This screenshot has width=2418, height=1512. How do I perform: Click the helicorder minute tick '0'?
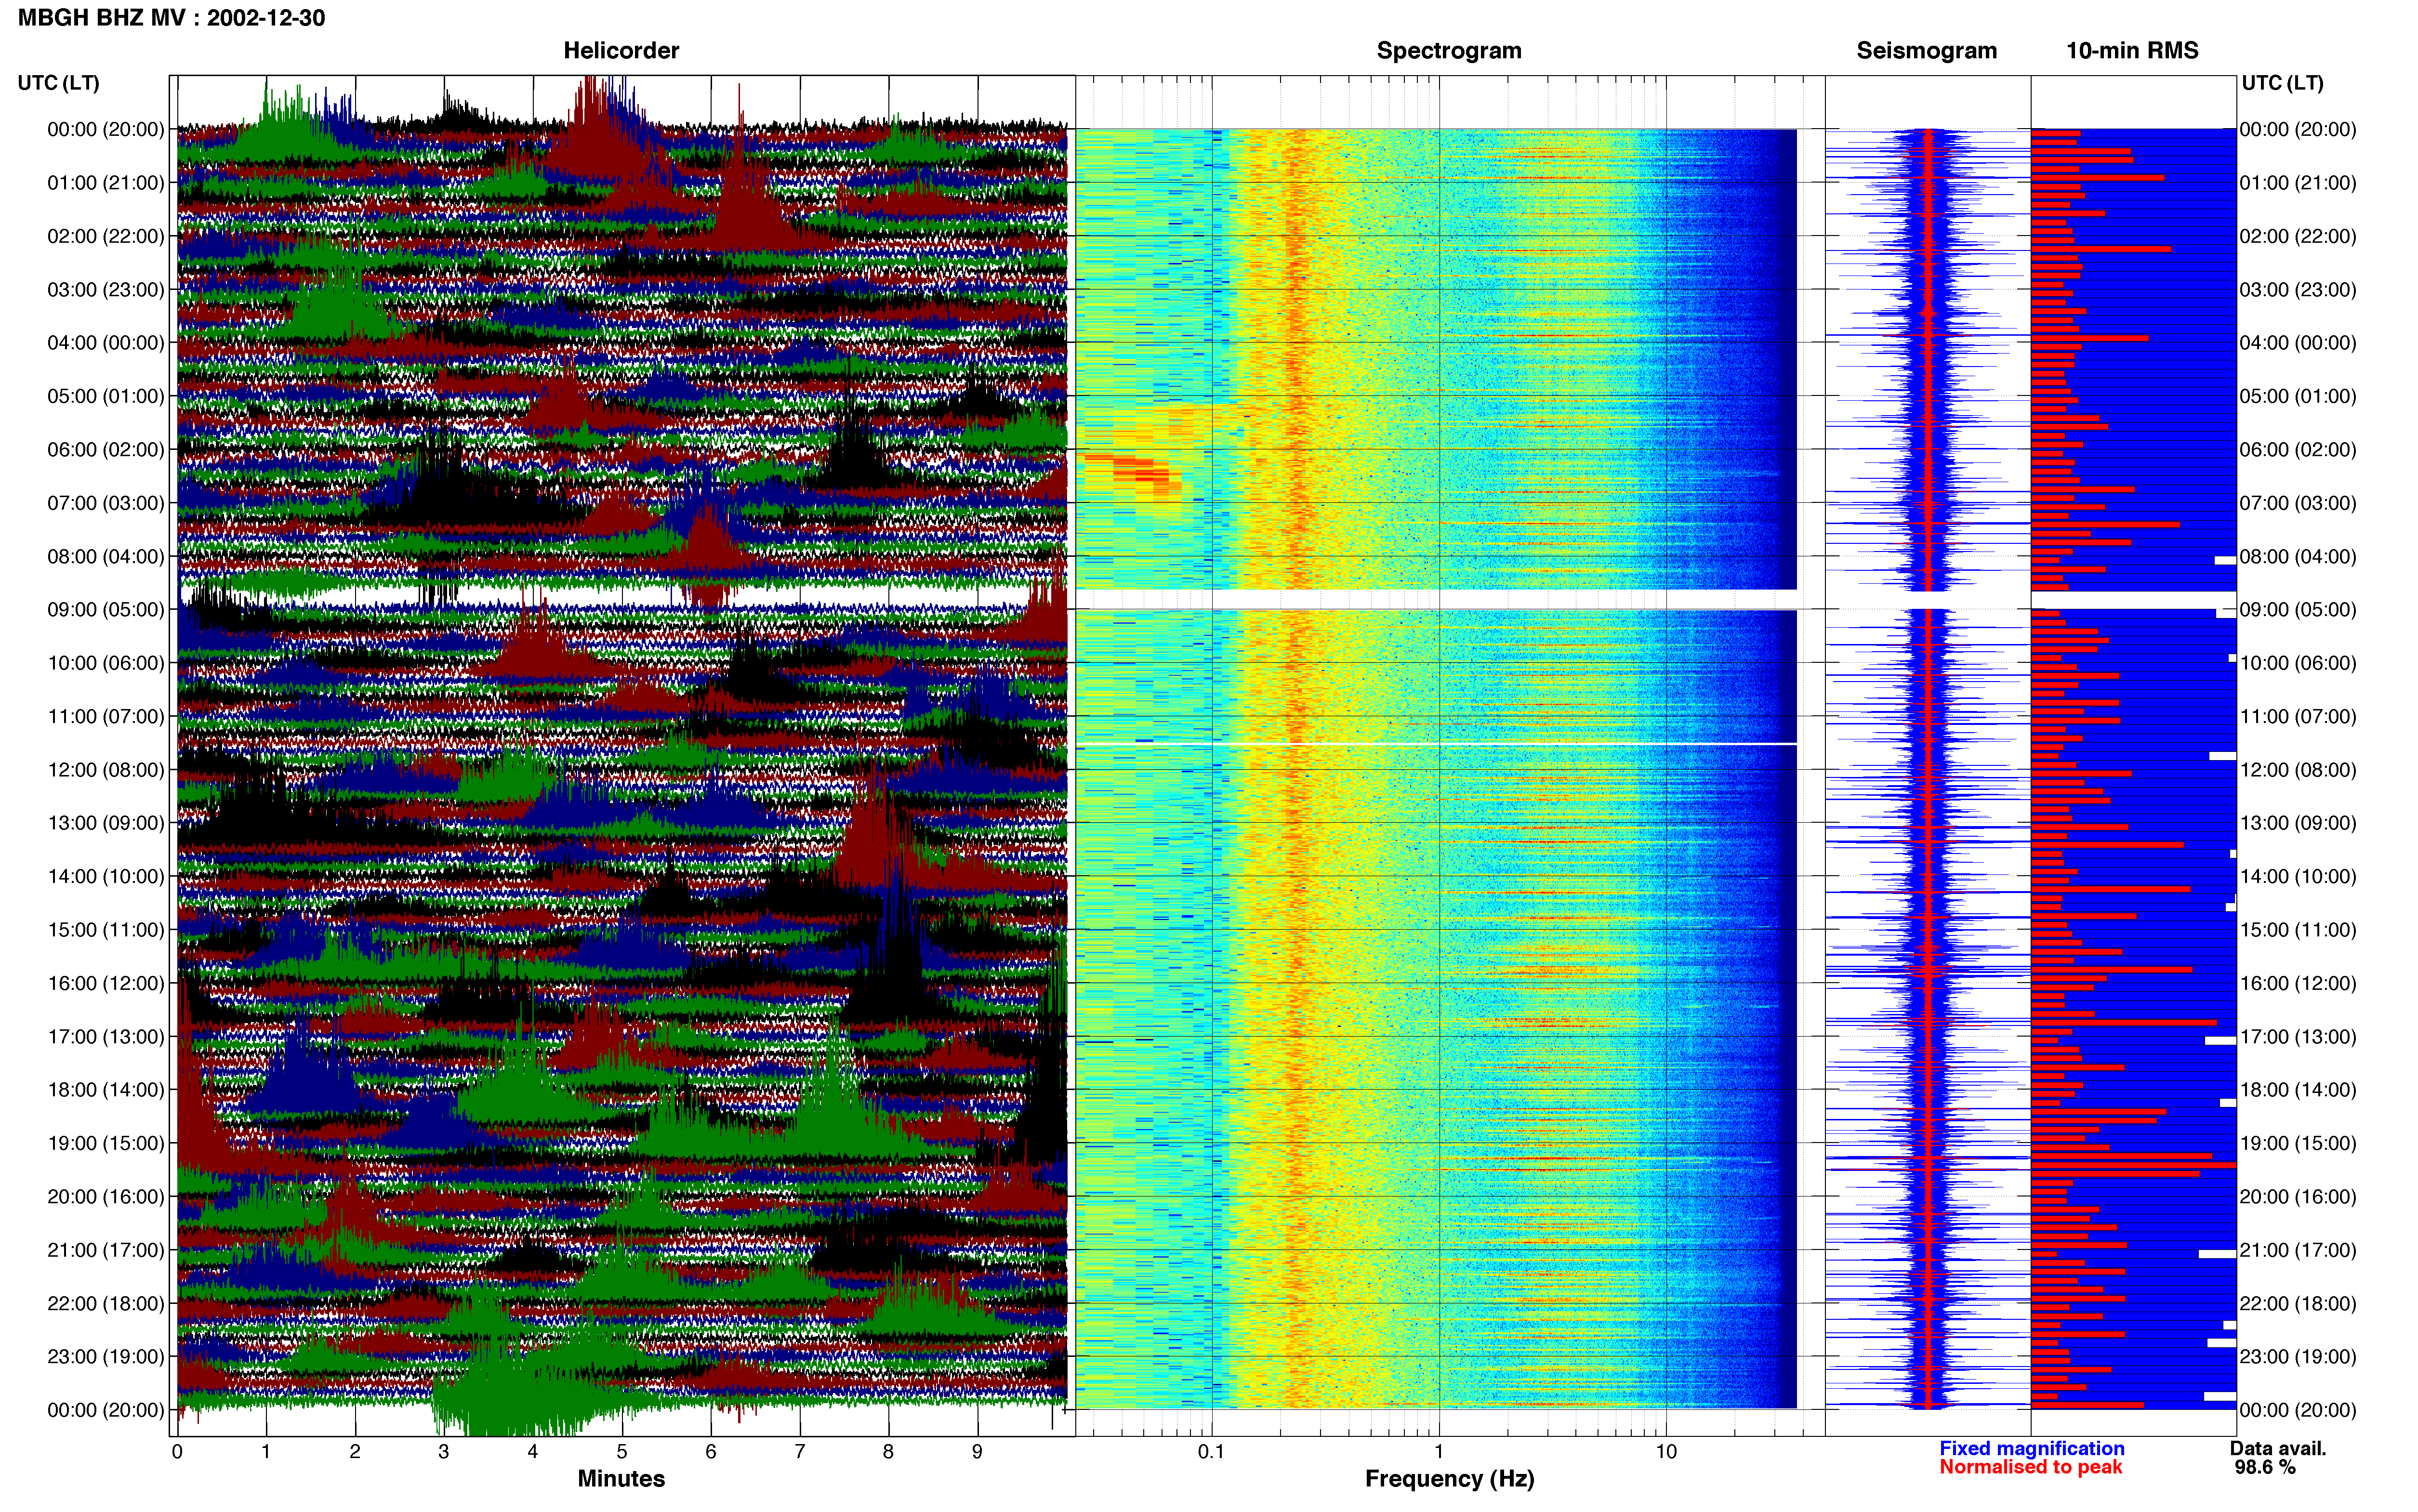(177, 1451)
